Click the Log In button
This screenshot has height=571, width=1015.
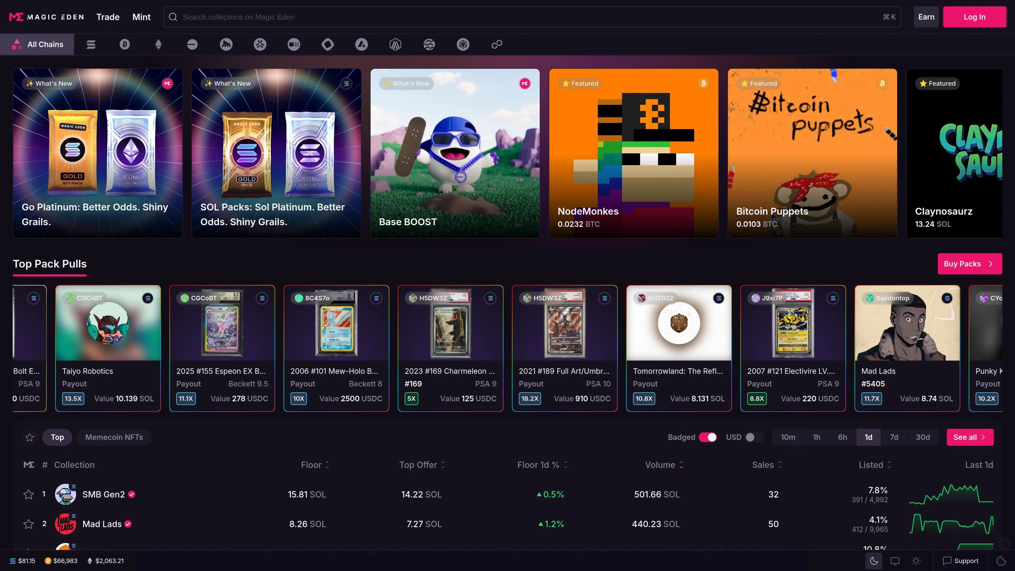pyautogui.click(x=974, y=17)
